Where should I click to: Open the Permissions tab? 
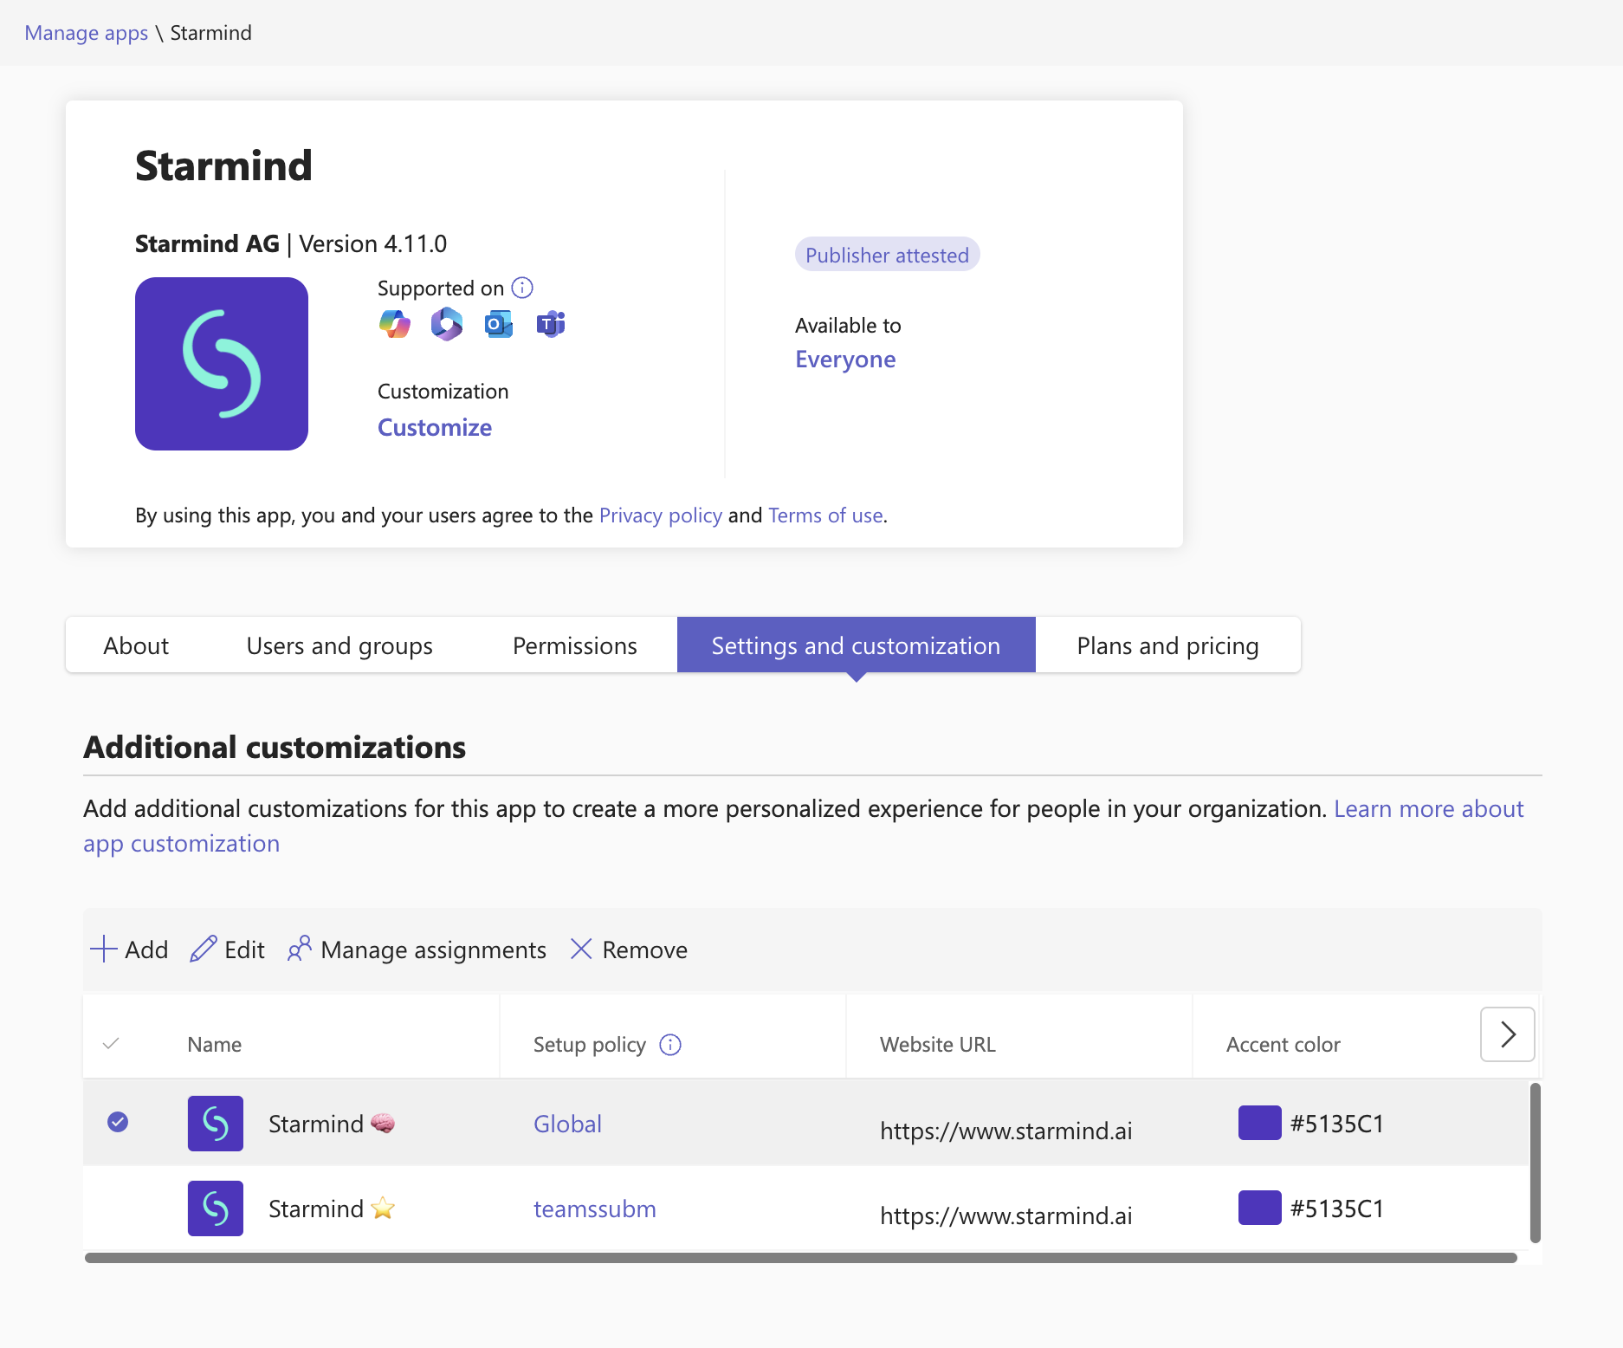coord(575,645)
